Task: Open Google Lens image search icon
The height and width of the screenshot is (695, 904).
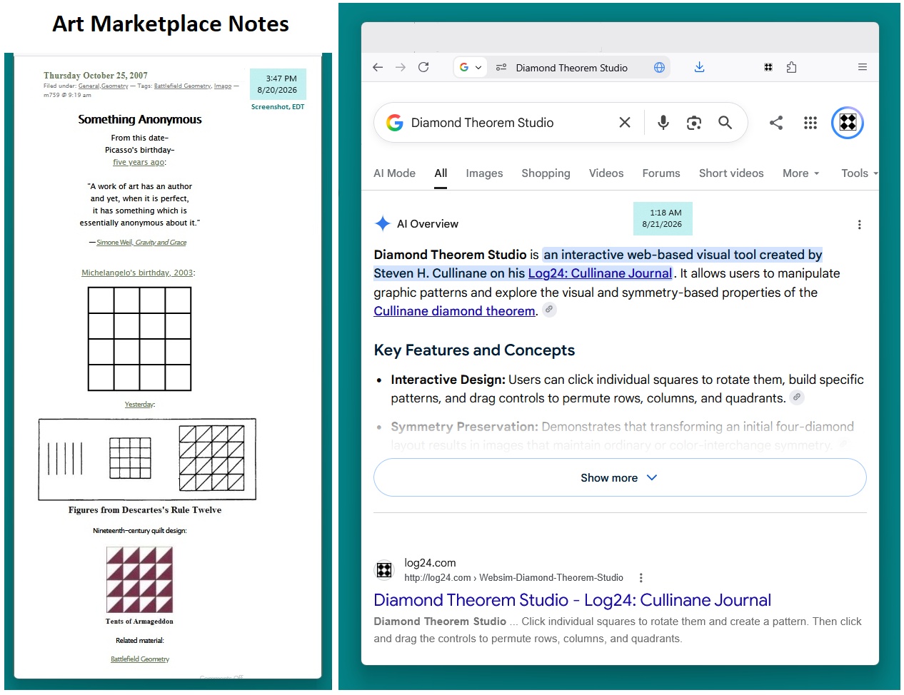Action: 694,123
